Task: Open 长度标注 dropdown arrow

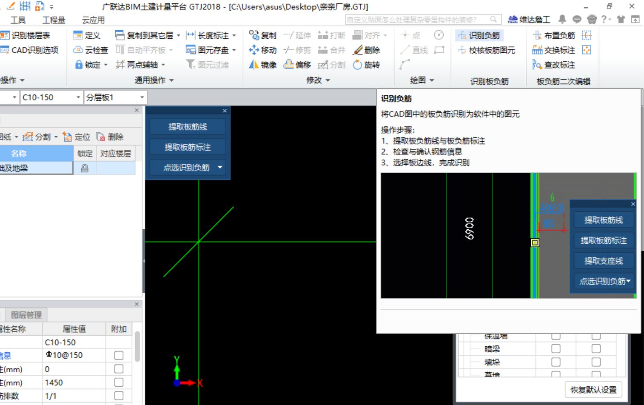Action: tap(234, 36)
